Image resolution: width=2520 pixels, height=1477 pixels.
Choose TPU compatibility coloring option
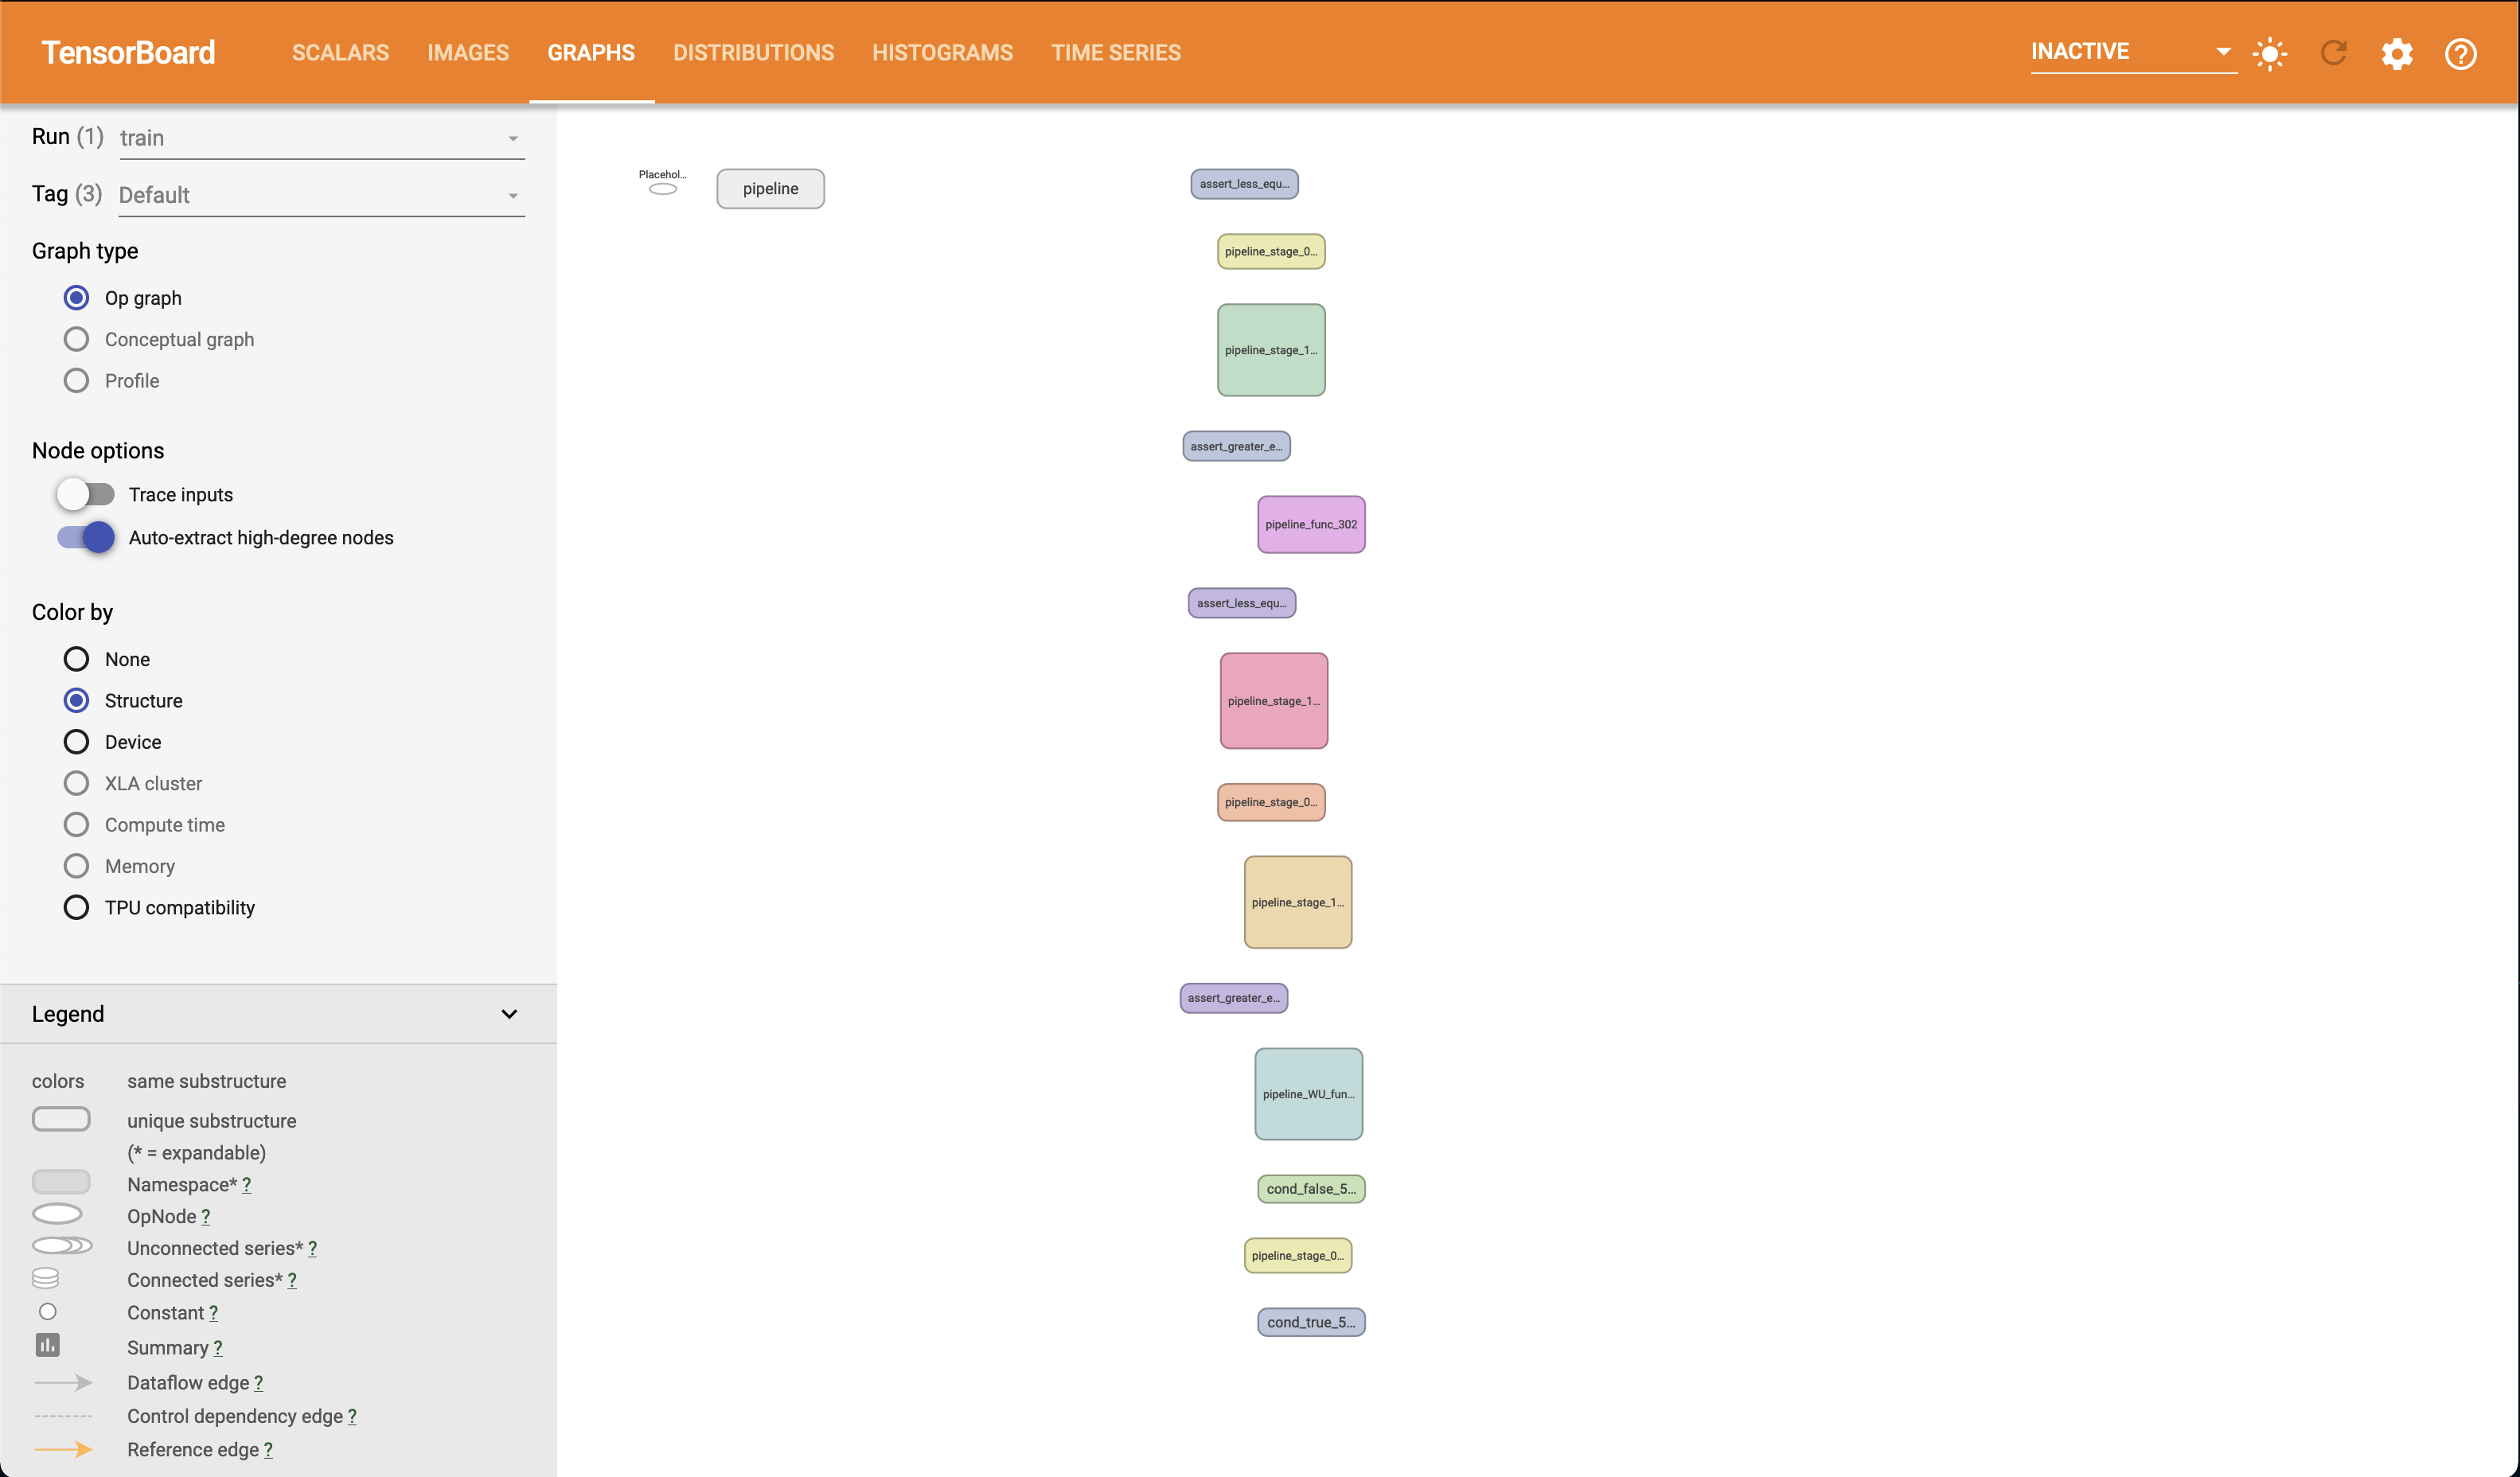tap(76, 907)
